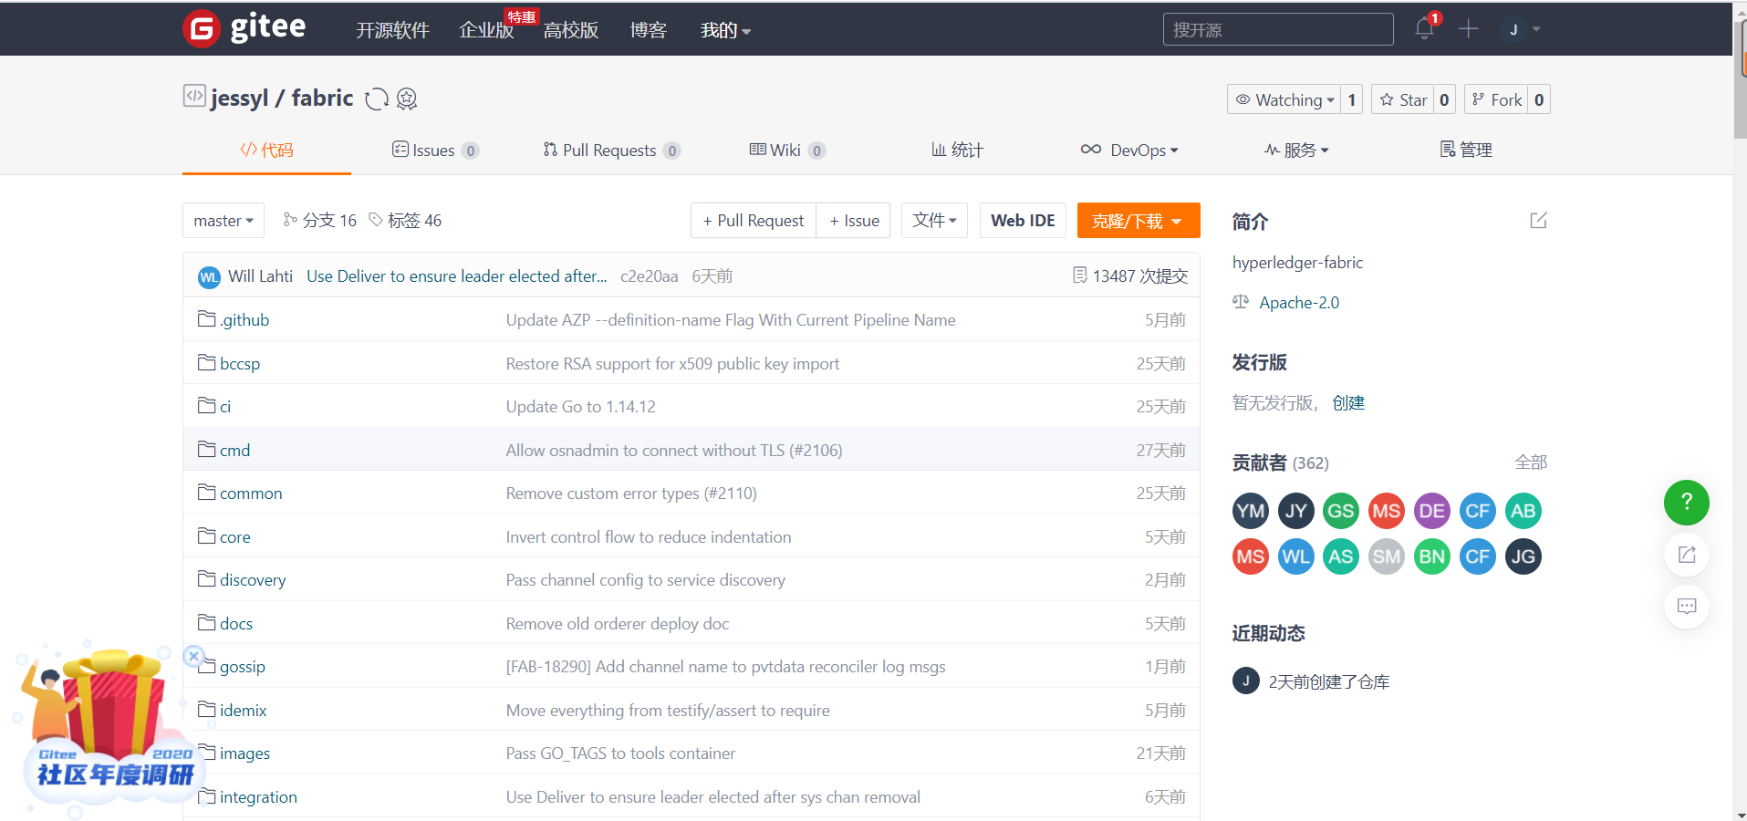Switch to the Pull Requests tab
1747x821 pixels.
[611, 150]
